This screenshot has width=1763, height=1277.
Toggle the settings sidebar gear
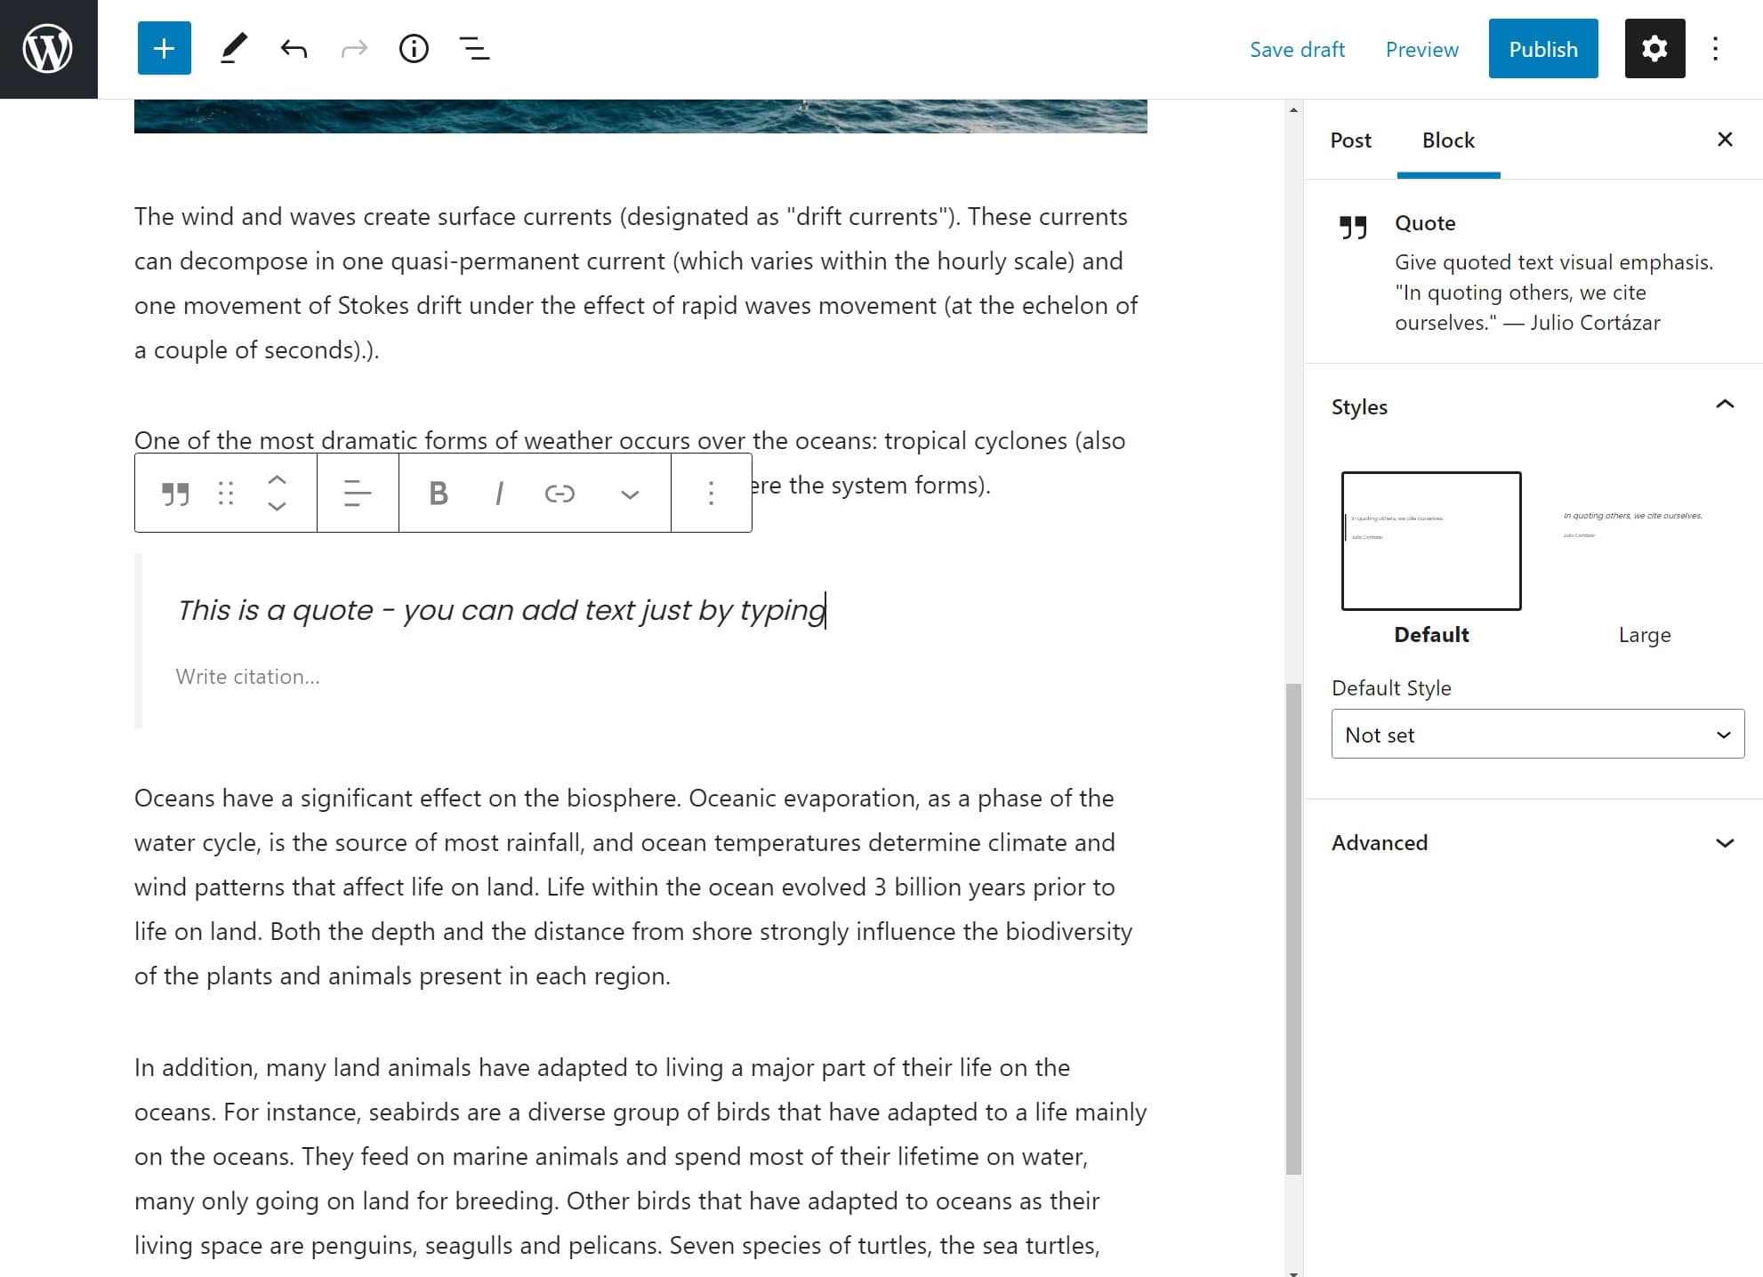(1654, 48)
